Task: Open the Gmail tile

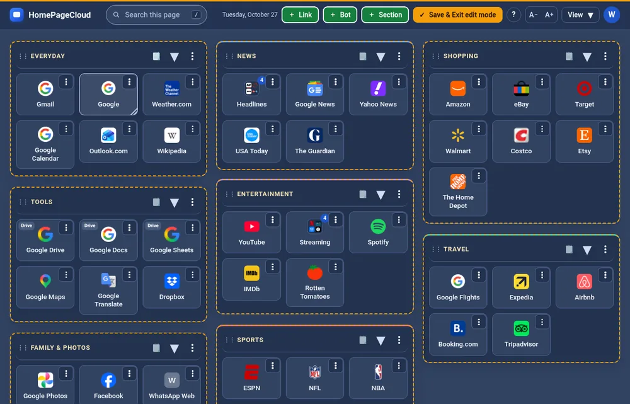Action: coord(45,95)
